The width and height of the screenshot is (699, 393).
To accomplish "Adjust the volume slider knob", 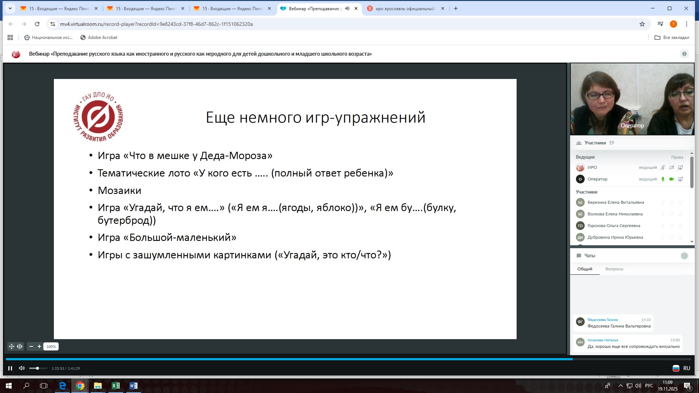I will [37, 368].
